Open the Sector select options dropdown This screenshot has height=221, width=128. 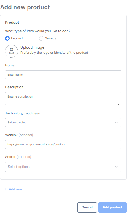(x=63, y=167)
